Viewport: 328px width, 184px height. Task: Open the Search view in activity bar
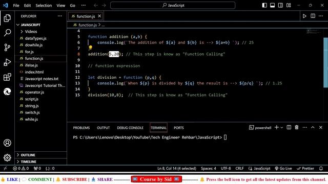7,33
